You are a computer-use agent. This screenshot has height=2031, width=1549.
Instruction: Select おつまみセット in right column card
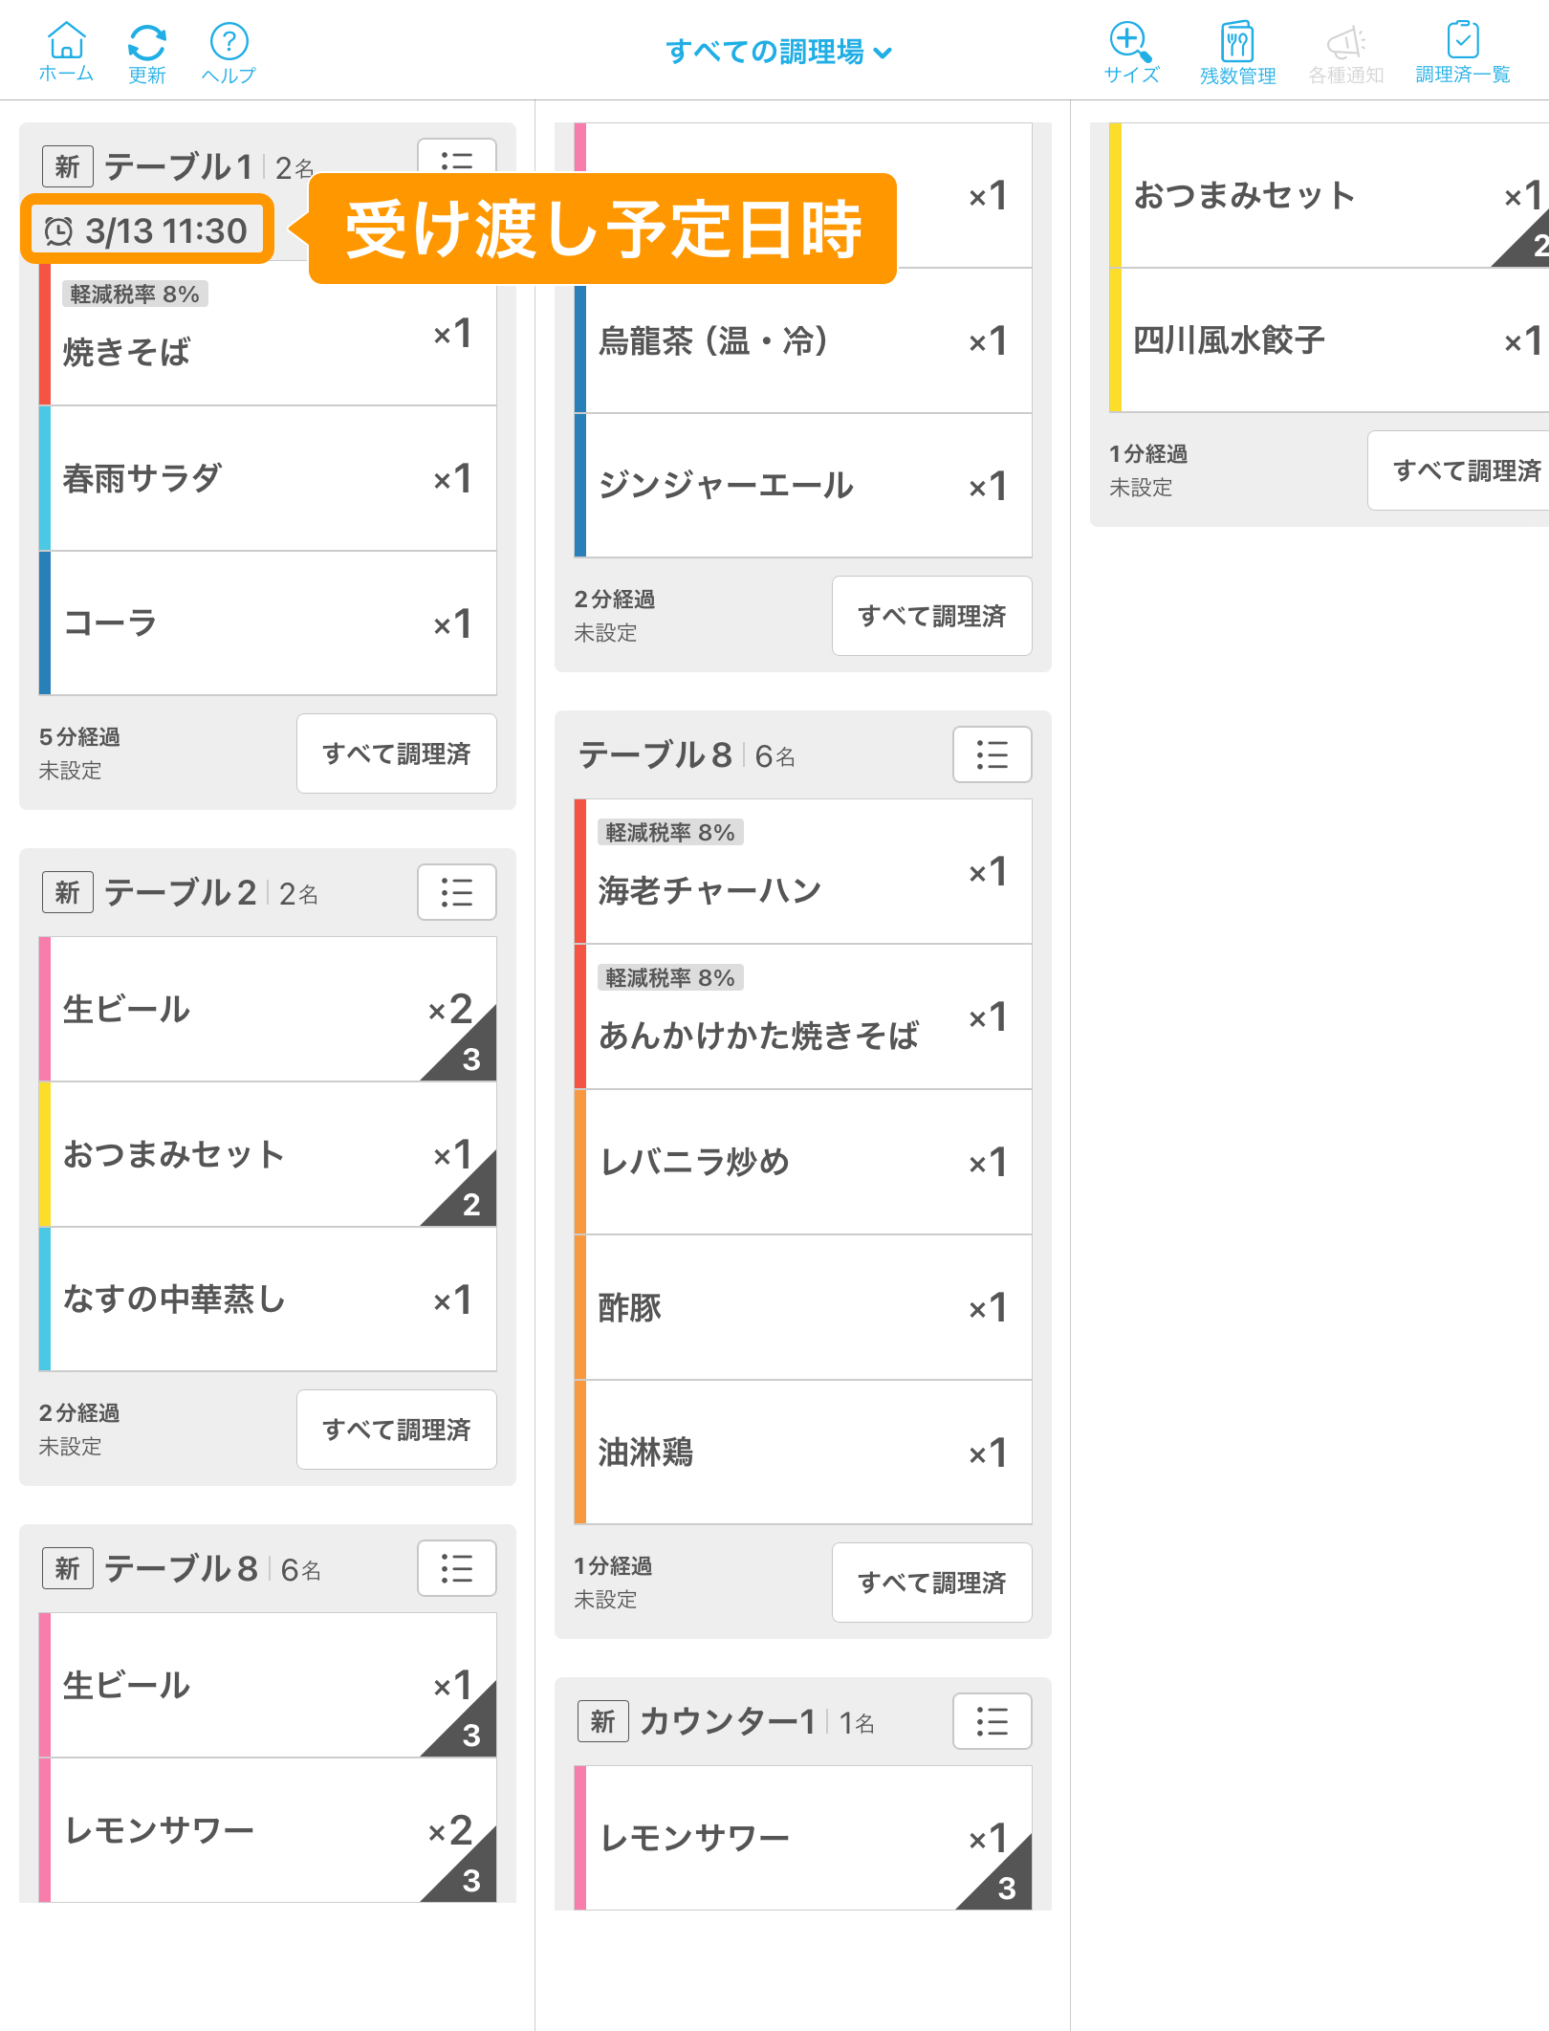coord(1329,195)
